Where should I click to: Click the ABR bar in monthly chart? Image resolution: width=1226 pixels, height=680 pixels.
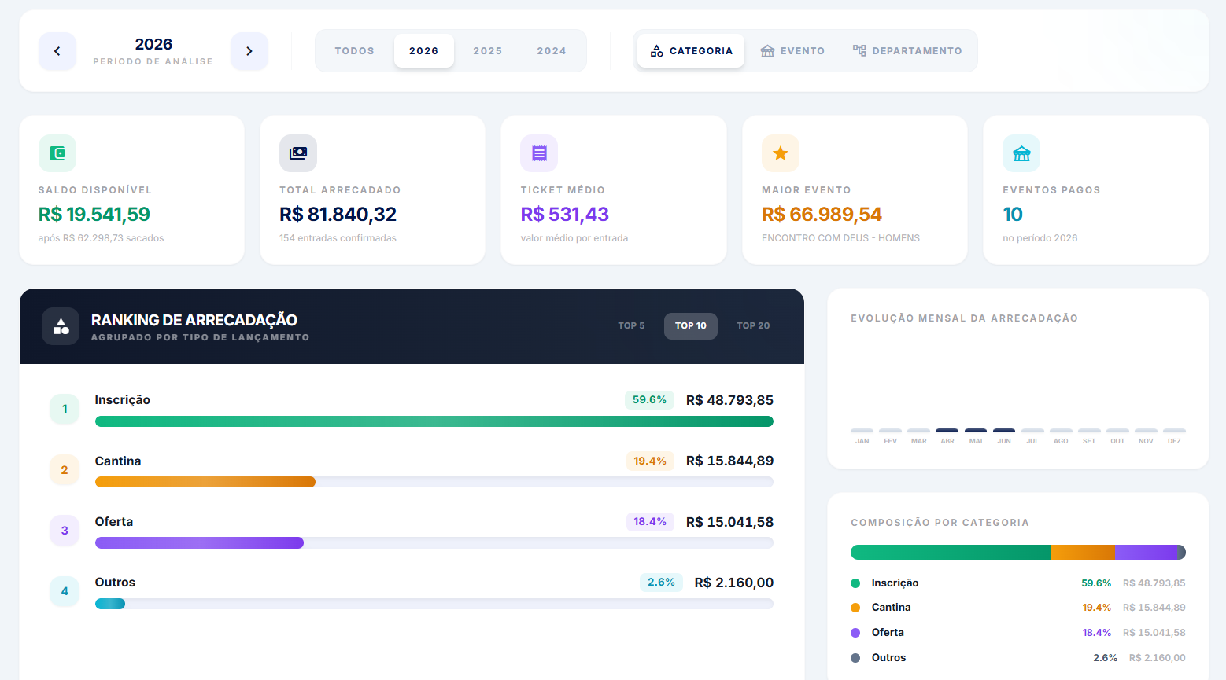[x=947, y=431]
